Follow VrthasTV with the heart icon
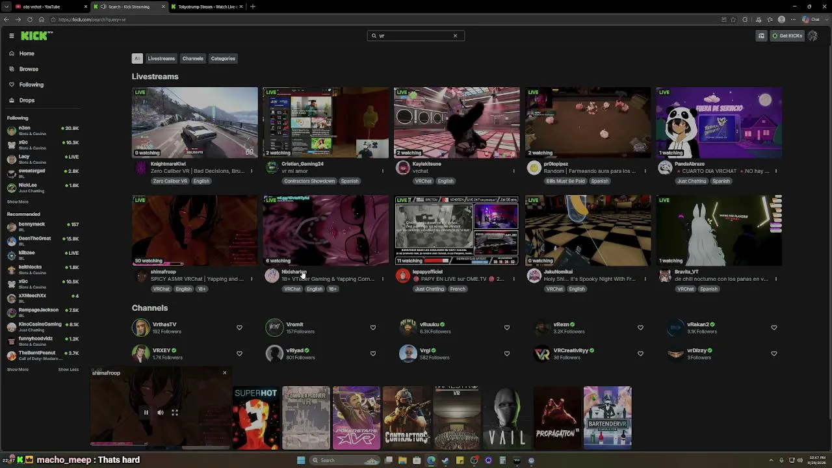The width and height of the screenshot is (832, 468). [x=239, y=328]
